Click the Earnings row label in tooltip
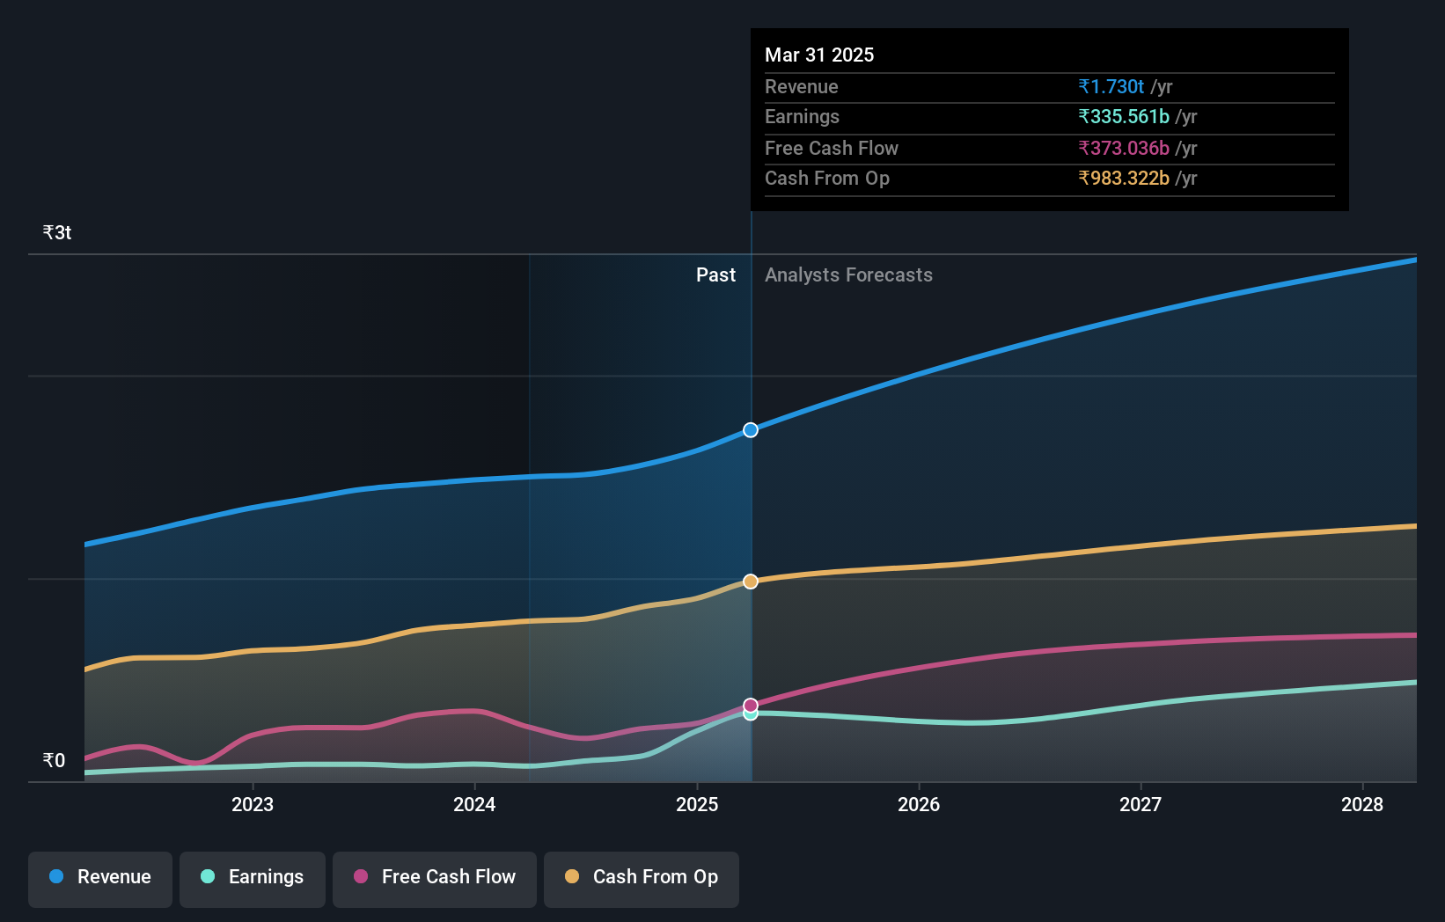Image resolution: width=1445 pixels, height=922 pixels. [x=802, y=116]
